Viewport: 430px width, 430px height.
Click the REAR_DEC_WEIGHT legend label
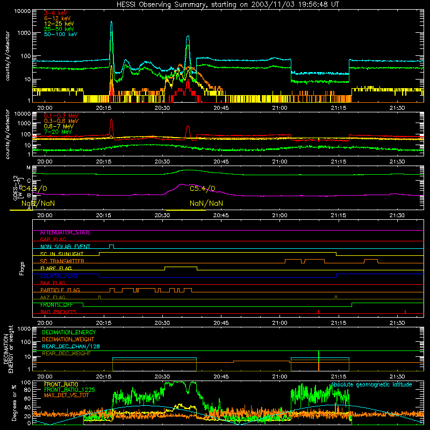tap(66, 354)
